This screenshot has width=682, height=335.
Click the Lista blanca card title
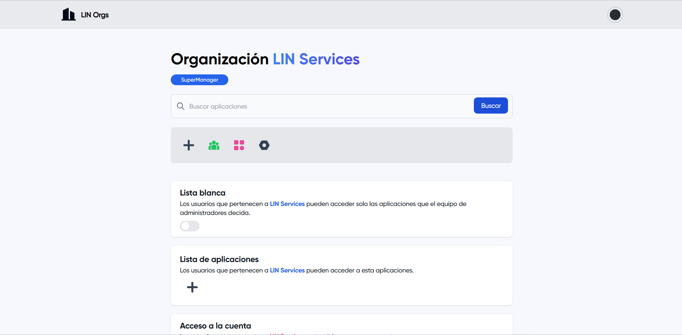(x=202, y=192)
